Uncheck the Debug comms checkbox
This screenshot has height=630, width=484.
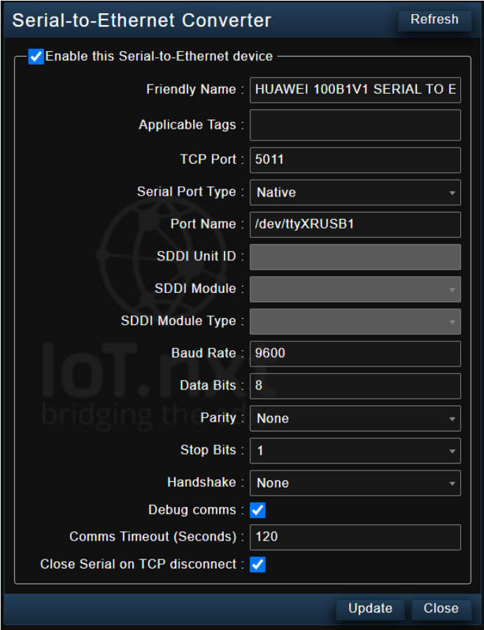pyautogui.click(x=257, y=510)
